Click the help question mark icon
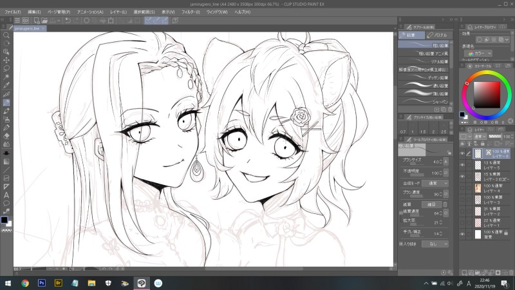The height and width of the screenshot is (290, 515). (175, 21)
